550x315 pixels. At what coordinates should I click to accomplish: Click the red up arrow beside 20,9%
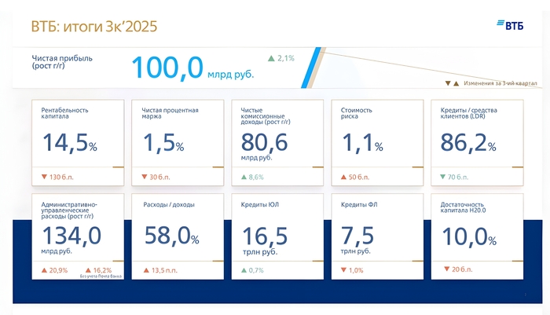(44, 270)
